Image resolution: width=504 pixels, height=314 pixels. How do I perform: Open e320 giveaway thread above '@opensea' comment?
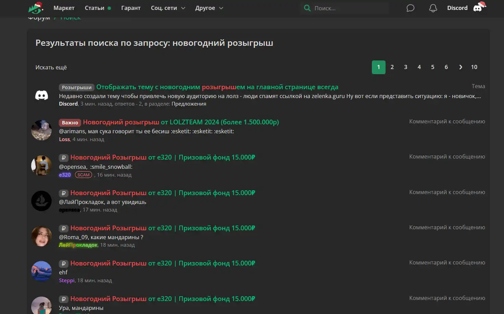[x=163, y=157]
